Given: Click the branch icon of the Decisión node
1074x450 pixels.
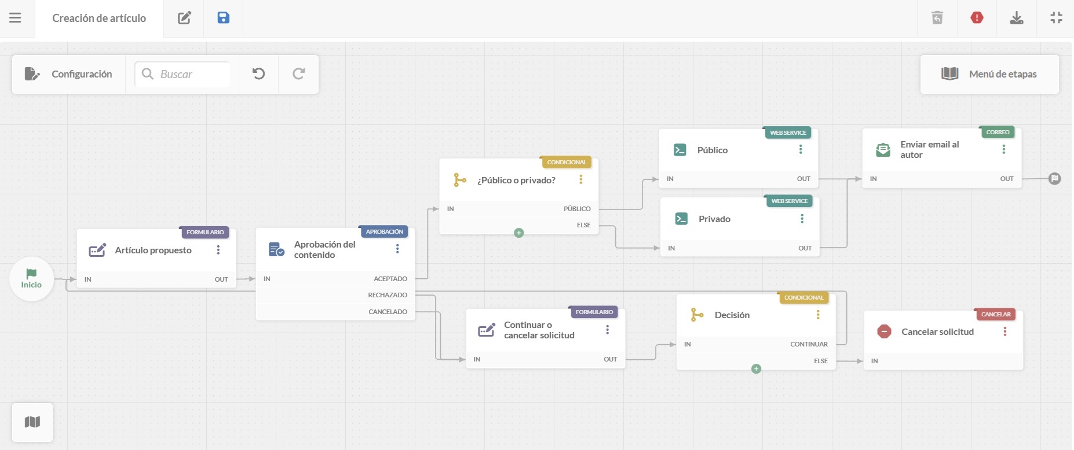Looking at the screenshot, I should click(x=697, y=315).
